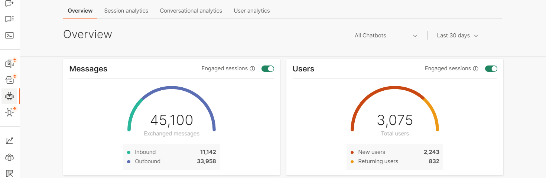Switch to the Session analytics tab
The width and height of the screenshot is (546, 178).
(x=126, y=11)
